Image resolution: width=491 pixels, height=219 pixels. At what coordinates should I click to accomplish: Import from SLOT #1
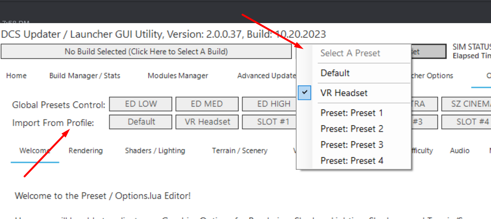click(269, 122)
